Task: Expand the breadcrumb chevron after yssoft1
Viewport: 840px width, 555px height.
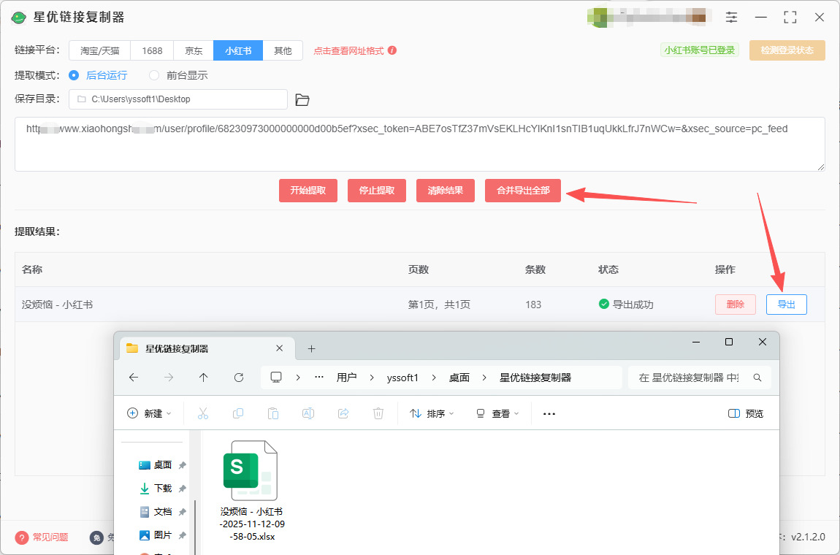Action: coord(433,378)
